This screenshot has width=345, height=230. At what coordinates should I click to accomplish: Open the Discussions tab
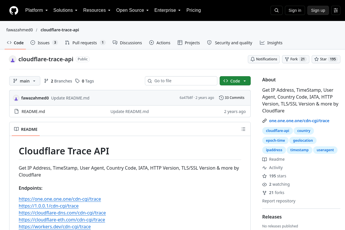[x=127, y=43]
